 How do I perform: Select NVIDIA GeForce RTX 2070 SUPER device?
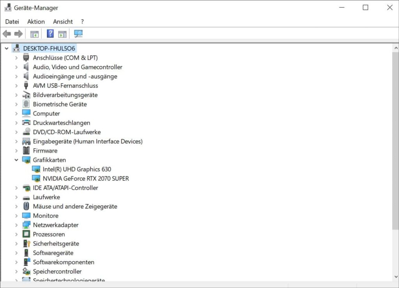click(86, 178)
